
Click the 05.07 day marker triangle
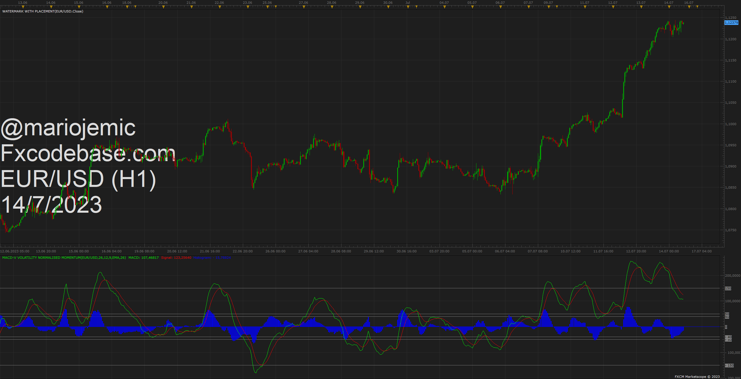472,7
